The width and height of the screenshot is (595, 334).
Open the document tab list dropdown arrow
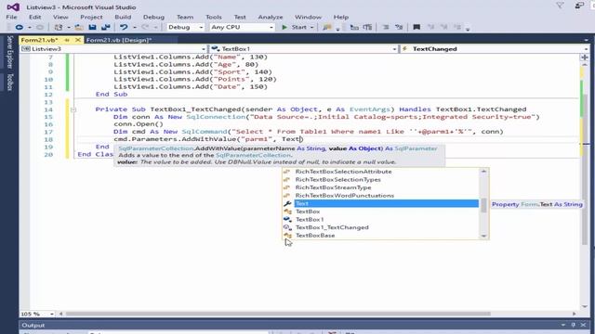point(587,40)
